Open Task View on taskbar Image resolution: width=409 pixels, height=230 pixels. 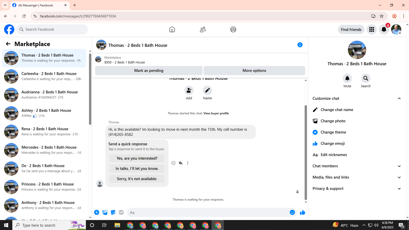click(104, 225)
